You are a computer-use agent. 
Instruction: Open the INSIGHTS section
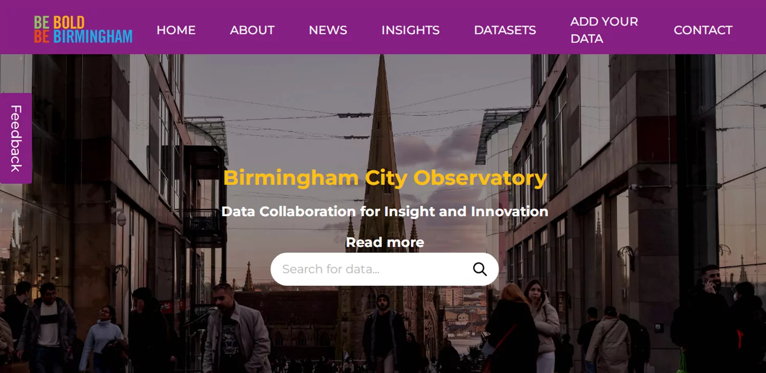pyautogui.click(x=411, y=30)
